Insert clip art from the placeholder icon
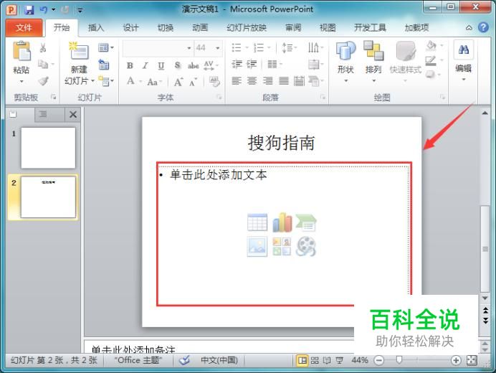The image size is (496, 373). 282,246
